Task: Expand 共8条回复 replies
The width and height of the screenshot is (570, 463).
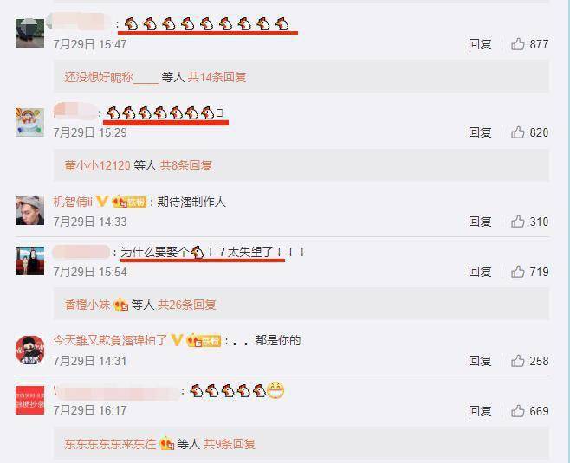Action: click(186, 165)
